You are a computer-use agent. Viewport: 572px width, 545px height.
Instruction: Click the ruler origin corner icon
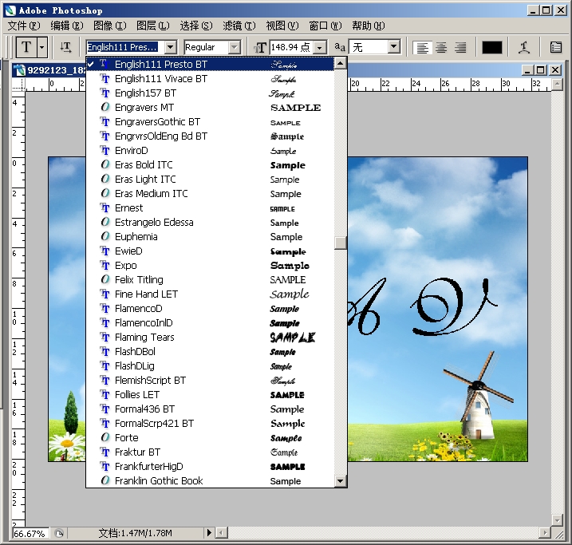coord(18,85)
